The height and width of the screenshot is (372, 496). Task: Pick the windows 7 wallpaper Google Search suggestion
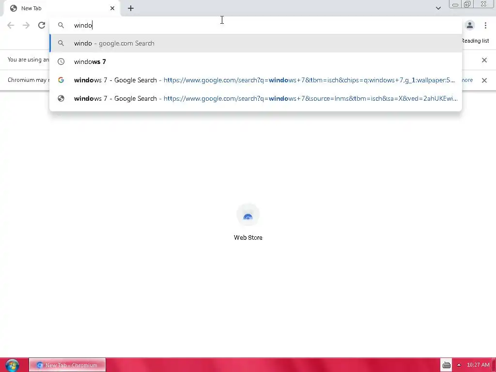(x=256, y=80)
